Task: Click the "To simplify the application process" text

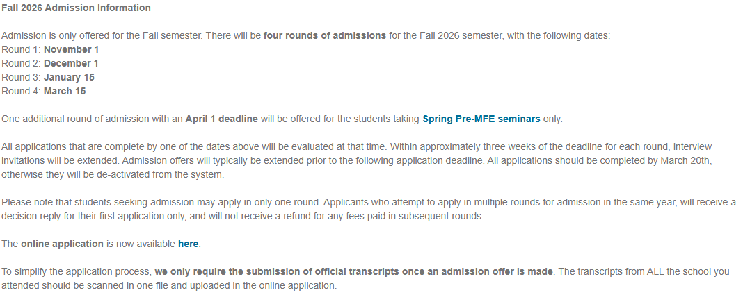Action: (x=77, y=271)
